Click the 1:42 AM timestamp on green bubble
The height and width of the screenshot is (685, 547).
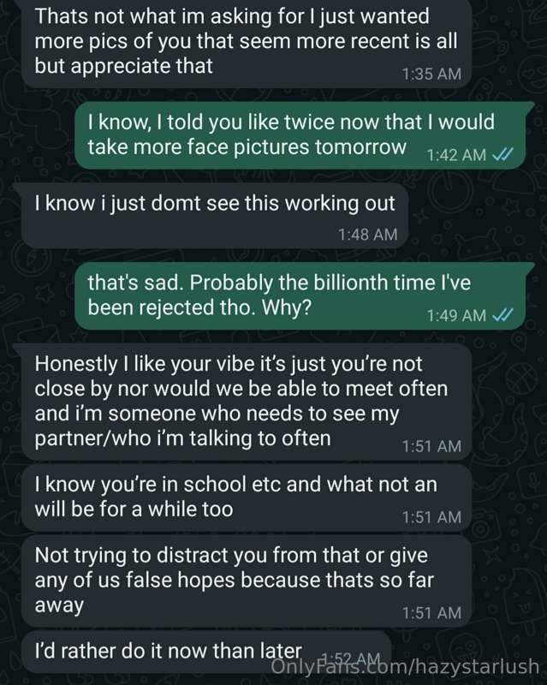point(456,155)
